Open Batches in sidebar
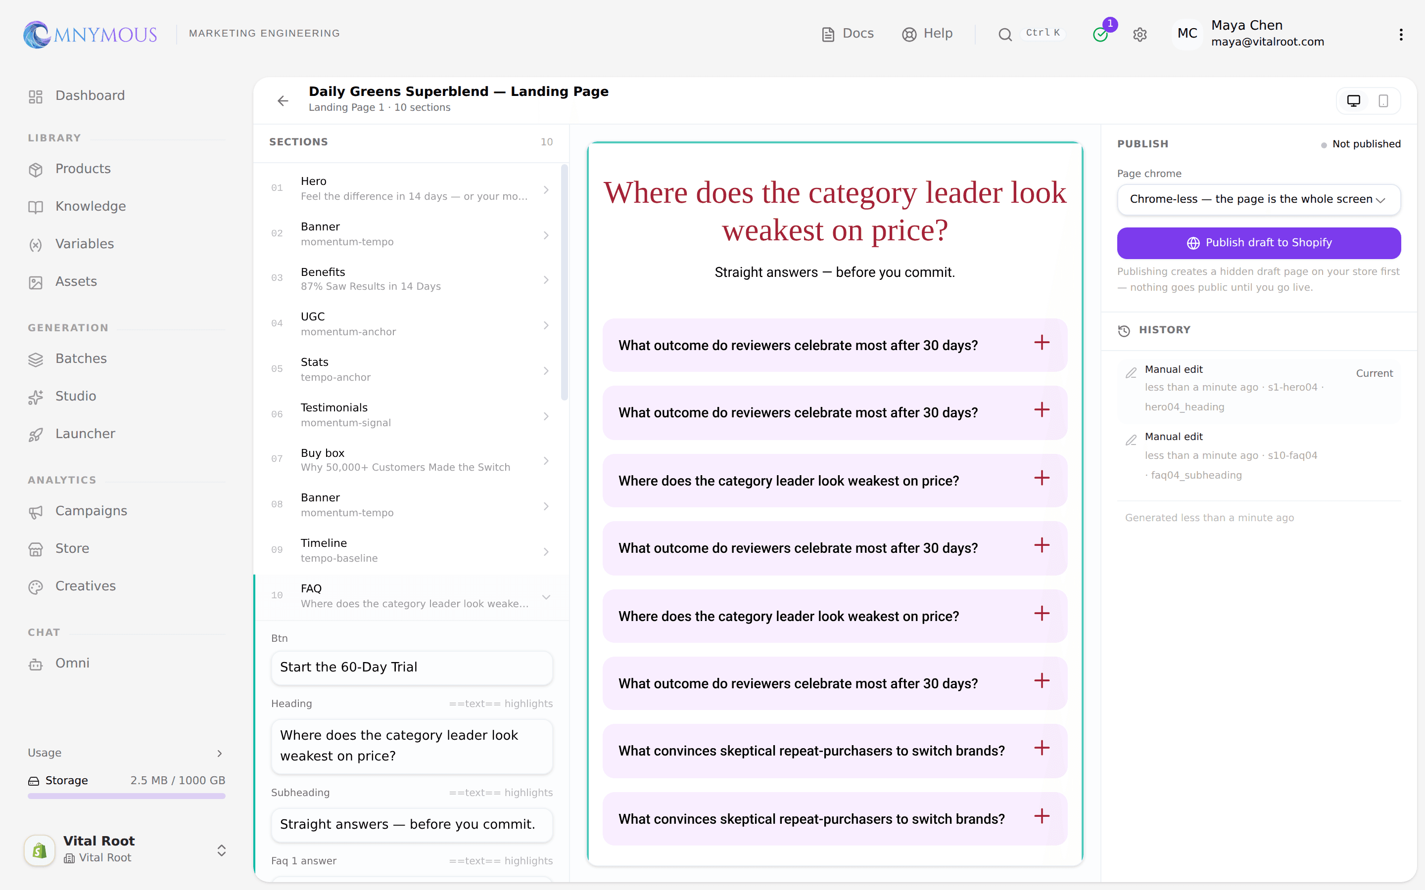 pyautogui.click(x=126, y=359)
